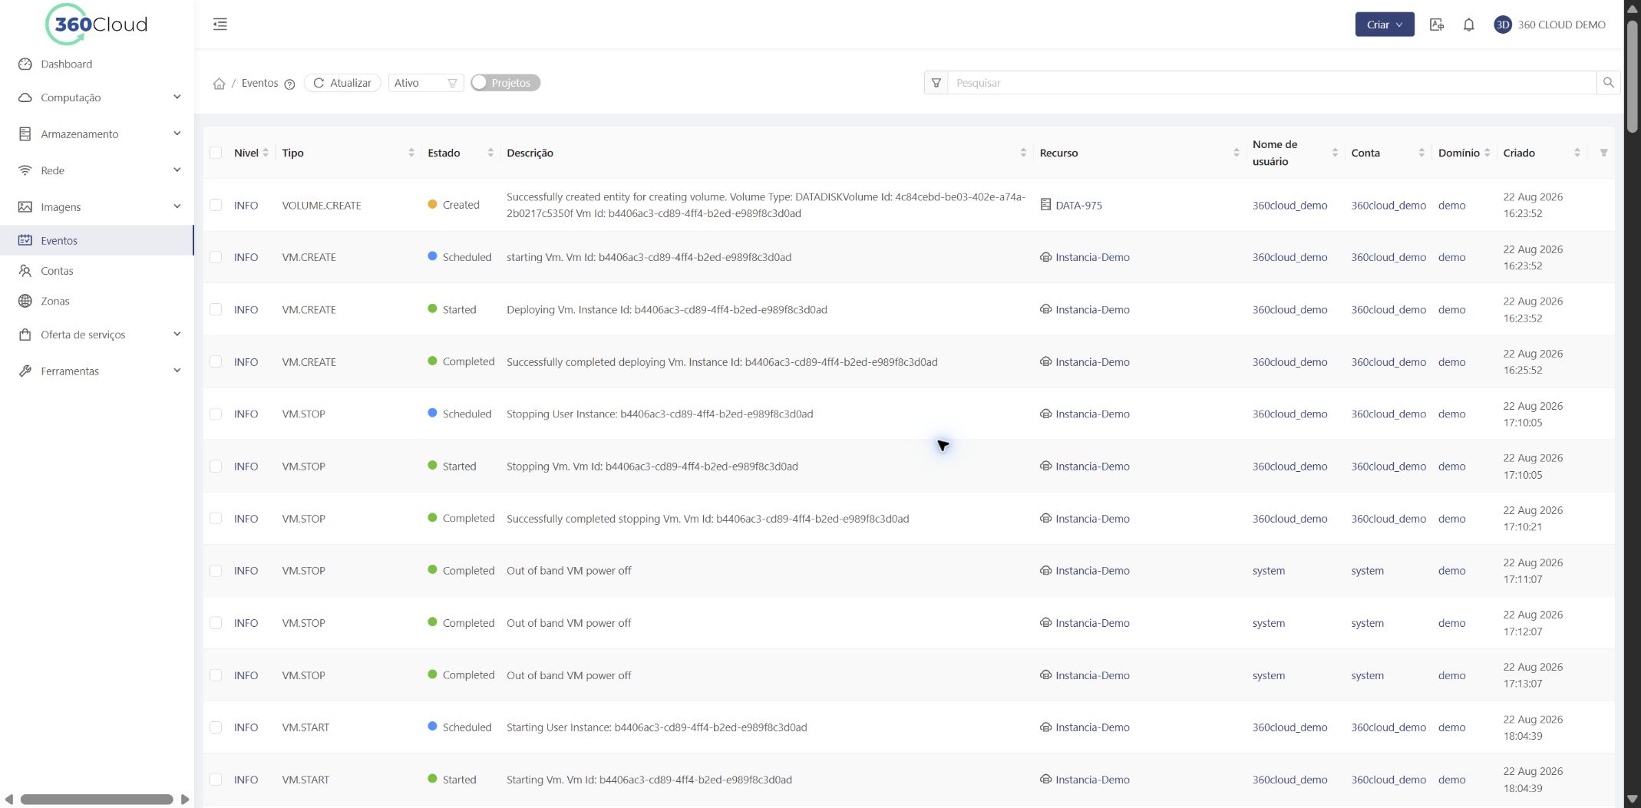
Task: Sort by the Nível column arrows
Action: pos(266,153)
